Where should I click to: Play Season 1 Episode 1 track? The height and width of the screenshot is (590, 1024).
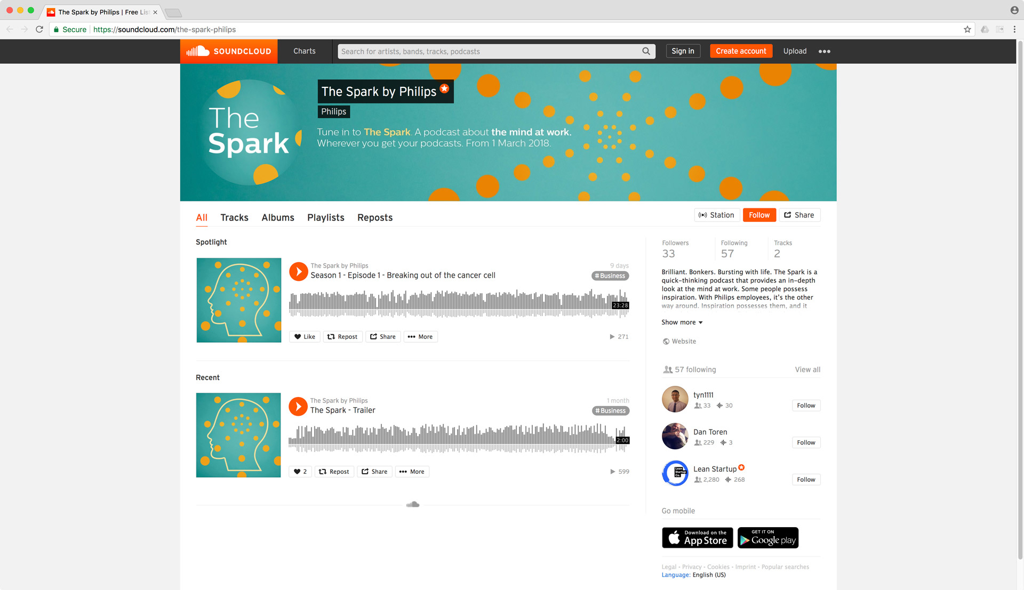[x=298, y=271]
